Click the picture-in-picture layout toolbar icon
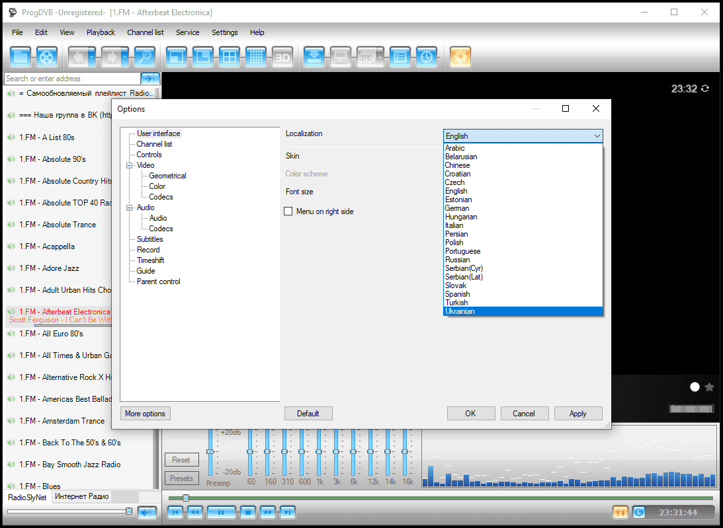This screenshot has width=723, height=528. click(x=203, y=57)
